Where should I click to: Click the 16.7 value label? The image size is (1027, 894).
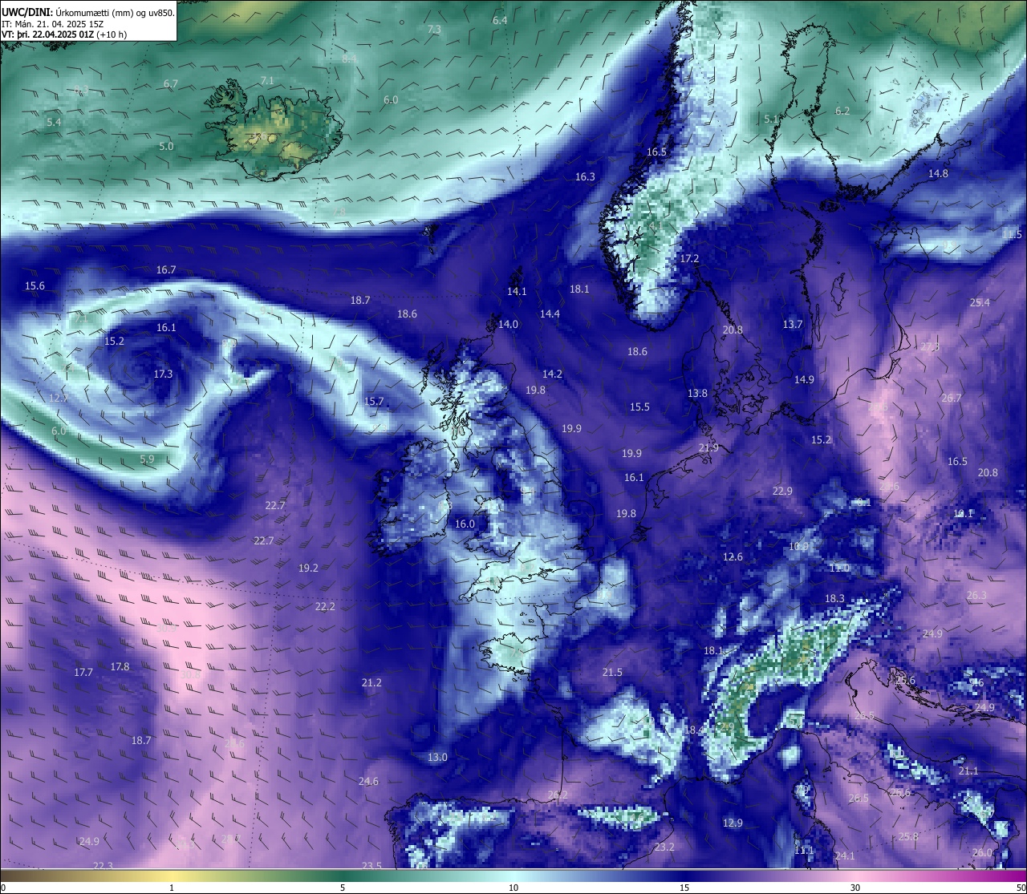coord(166,269)
